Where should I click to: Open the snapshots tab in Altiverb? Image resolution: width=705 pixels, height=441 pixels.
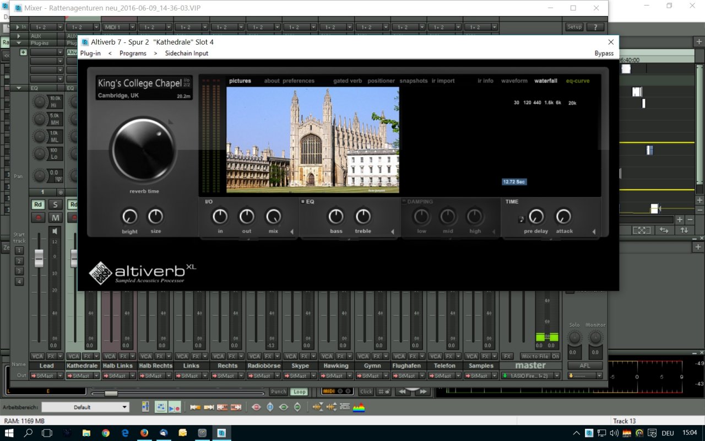click(x=414, y=80)
